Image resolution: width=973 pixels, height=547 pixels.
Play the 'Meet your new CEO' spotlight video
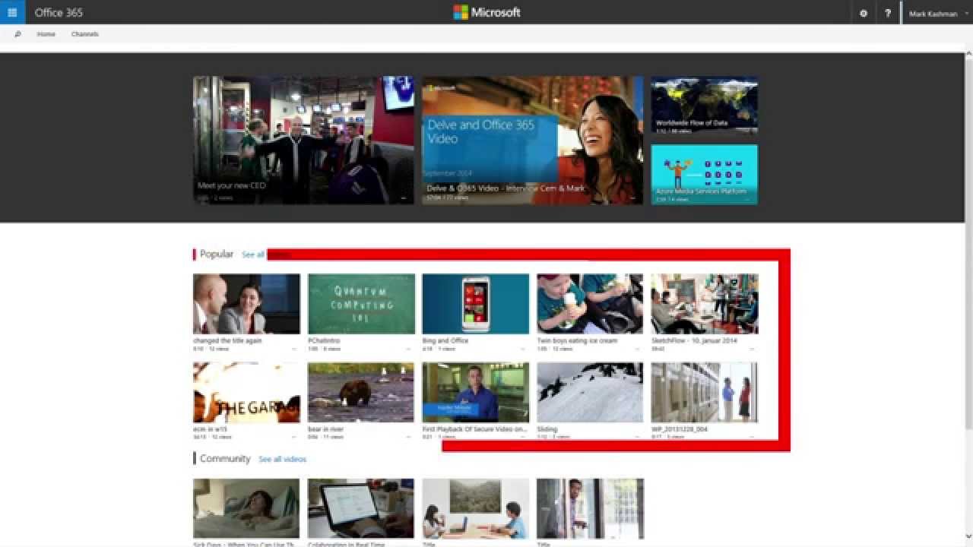click(x=303, y=140)
